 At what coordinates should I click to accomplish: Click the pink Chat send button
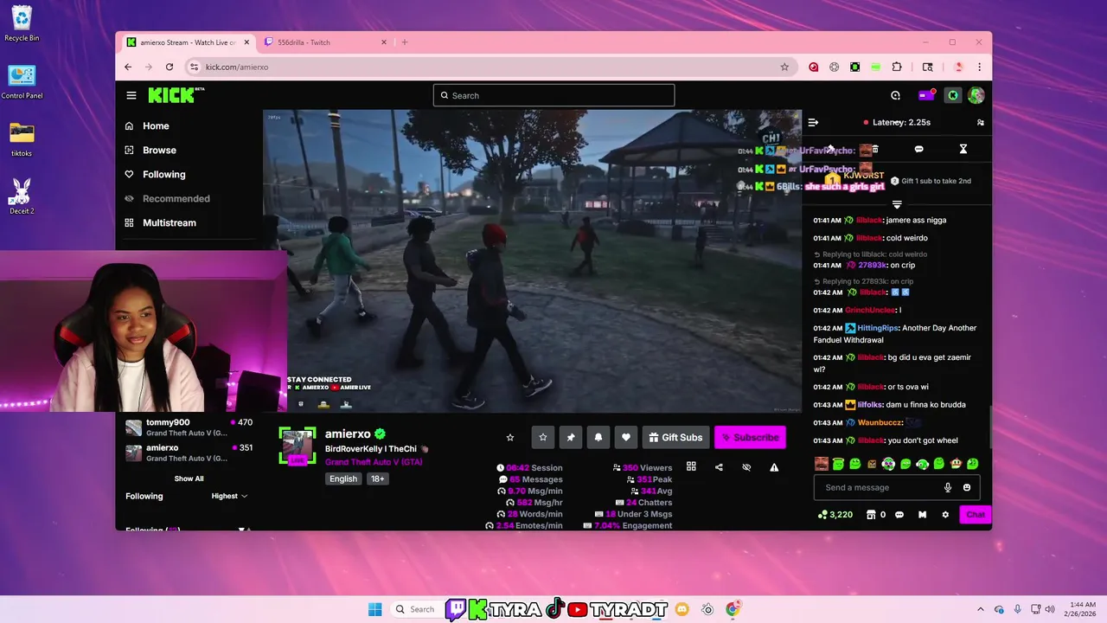(976, 514)
